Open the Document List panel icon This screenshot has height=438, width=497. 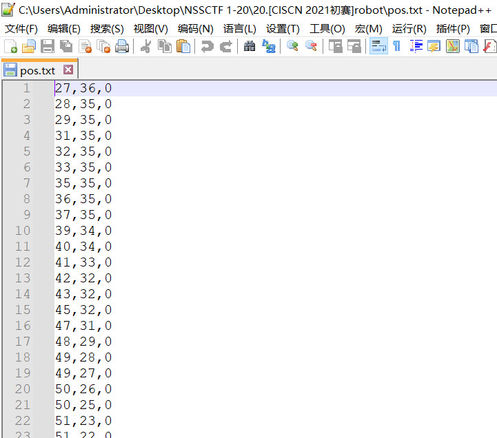[471, 47]
